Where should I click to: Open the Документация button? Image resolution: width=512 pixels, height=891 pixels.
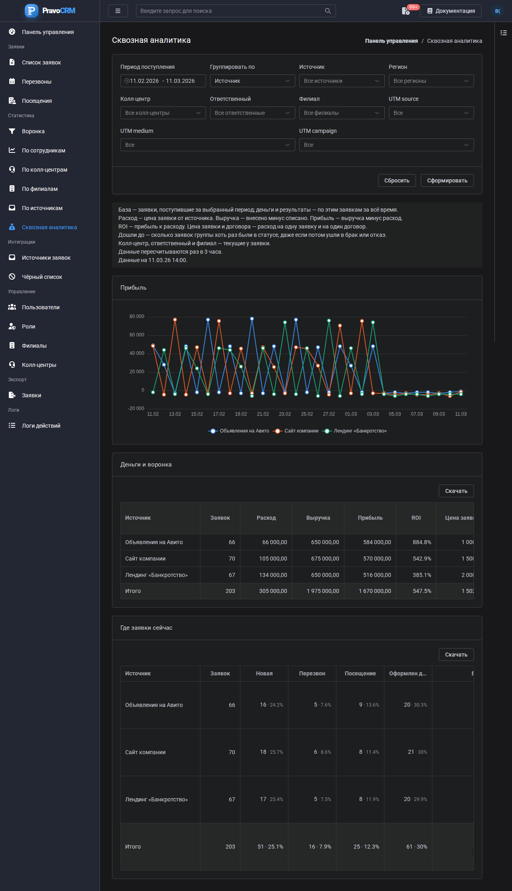click(x=451, y=11)
